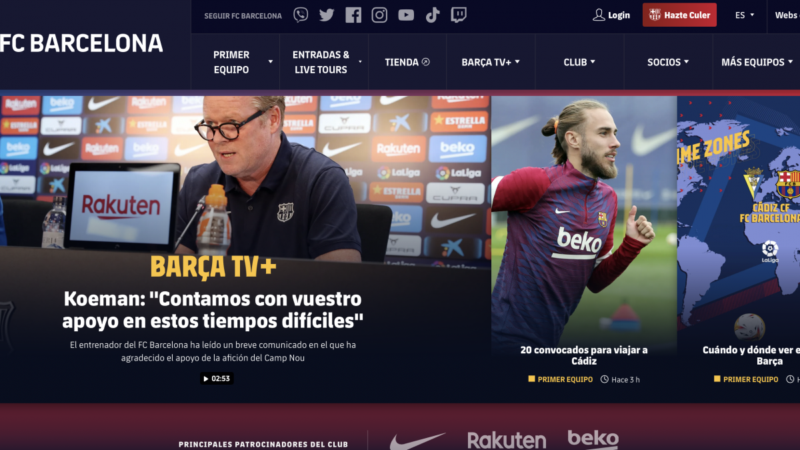Expand the ES language dropdown
This screenshot has height=450, width=800.
pos(745,15)
